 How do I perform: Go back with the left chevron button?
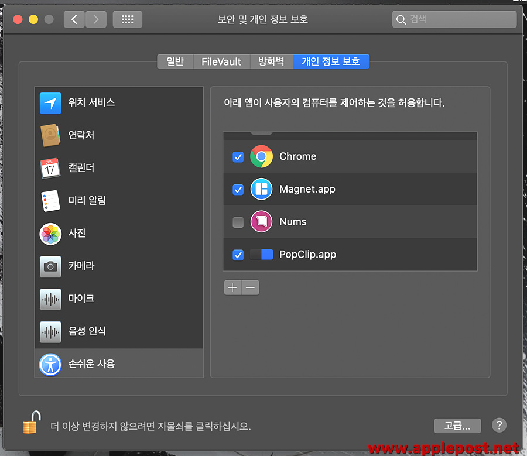[x=74, y=19]
